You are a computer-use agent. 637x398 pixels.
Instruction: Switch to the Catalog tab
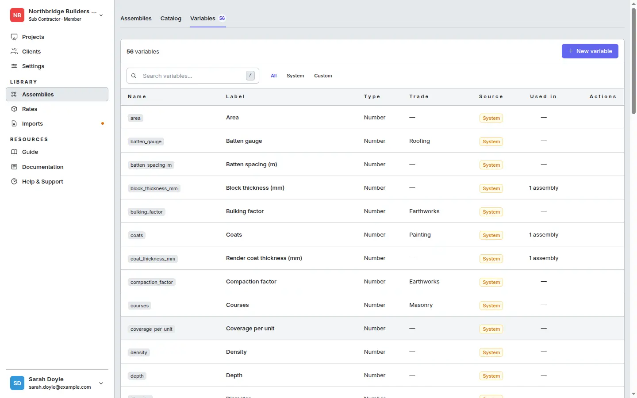click(x=171, y=18)
